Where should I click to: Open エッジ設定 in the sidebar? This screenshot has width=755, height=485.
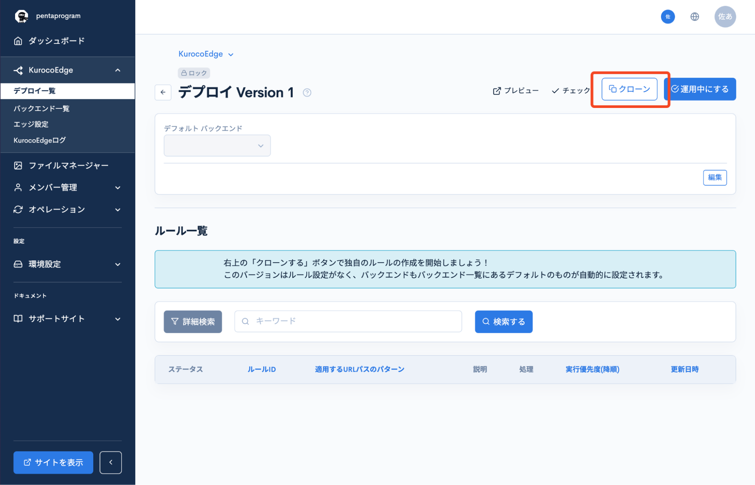[31, 124]
